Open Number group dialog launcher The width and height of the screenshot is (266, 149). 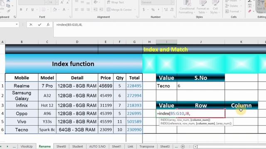(x=174, y=17)
